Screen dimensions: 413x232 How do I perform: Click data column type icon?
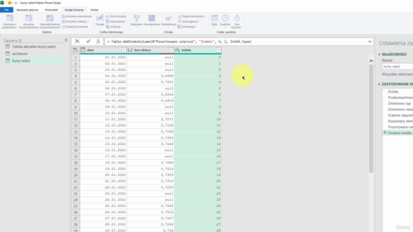pos(83,50)
